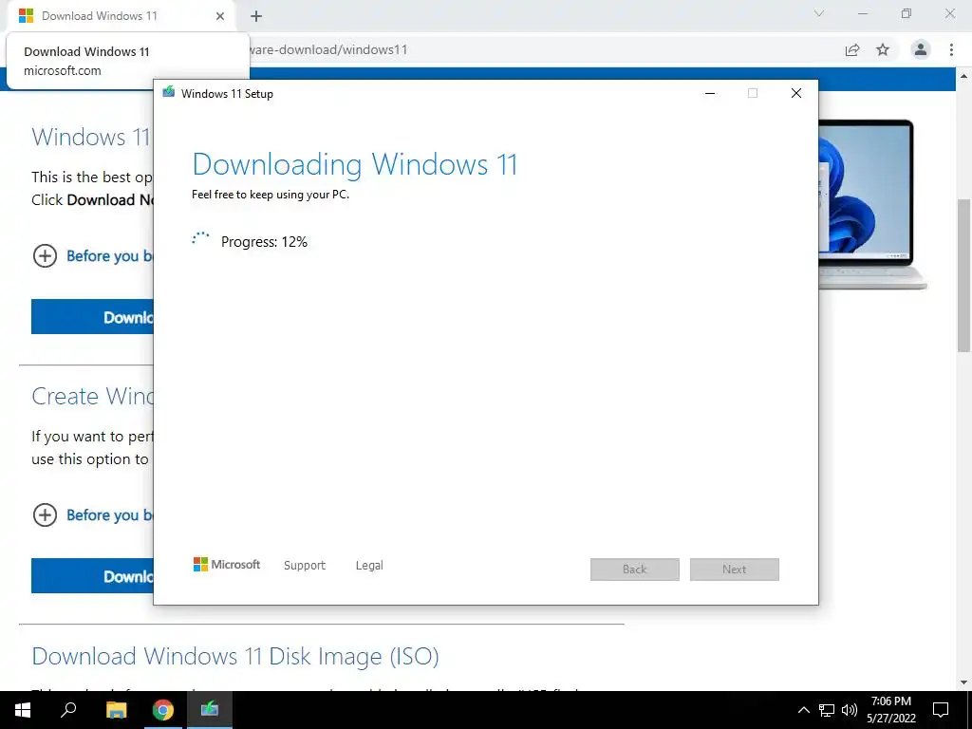Open volume control tray icon
Image resolution: width=972 pixels, height=729 pixels.
tap(850, 710)
